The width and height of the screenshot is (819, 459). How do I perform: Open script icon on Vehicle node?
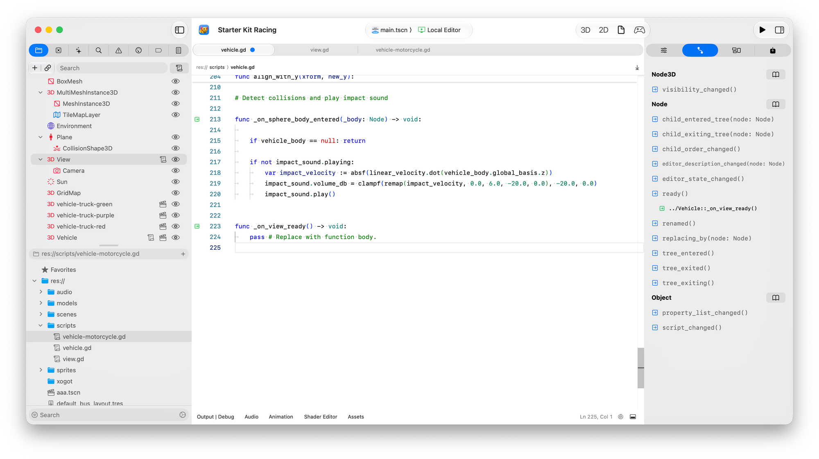click(x=151, y=238)
